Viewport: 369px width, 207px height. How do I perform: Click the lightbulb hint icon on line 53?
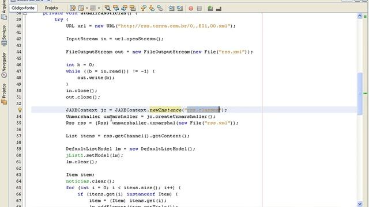20,110
